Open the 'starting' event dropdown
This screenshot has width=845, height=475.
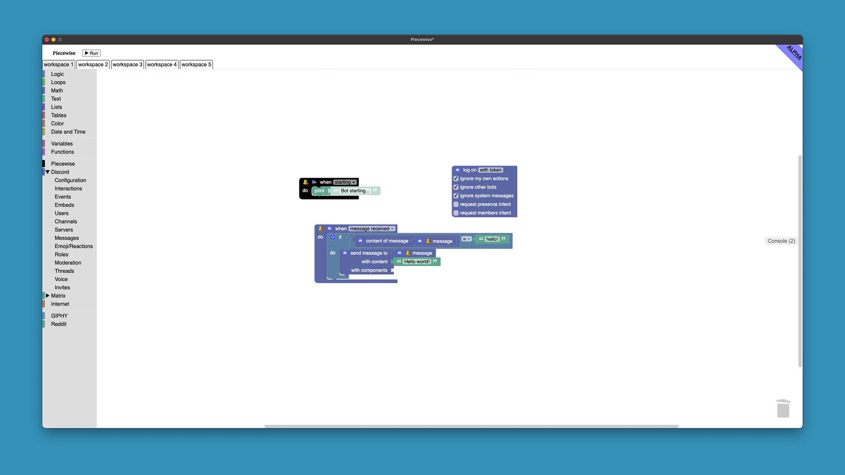coord(345,182)
